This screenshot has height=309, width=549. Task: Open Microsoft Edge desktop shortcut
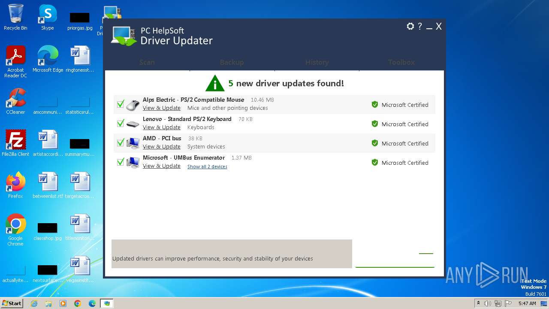(x=48, y=59)
